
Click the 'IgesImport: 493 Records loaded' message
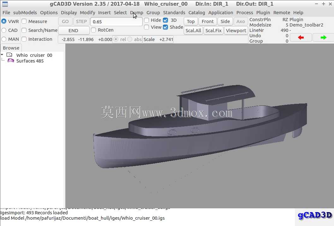[x=34, y=212]
